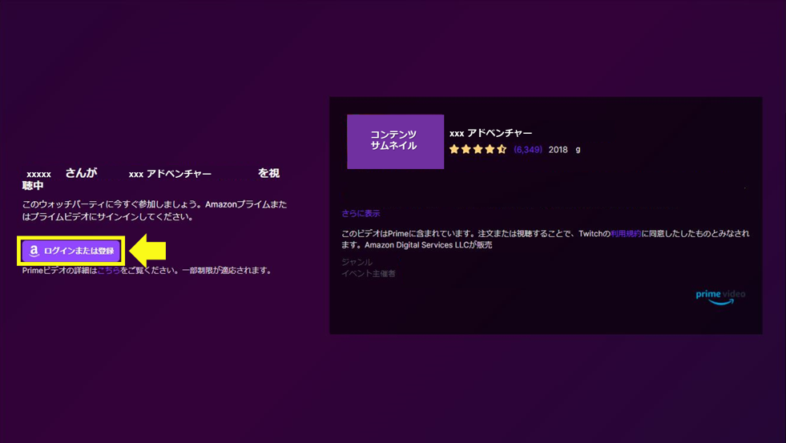Click the g maturity rating label
Screen dimensions: 786x443
tap(578, 150)
